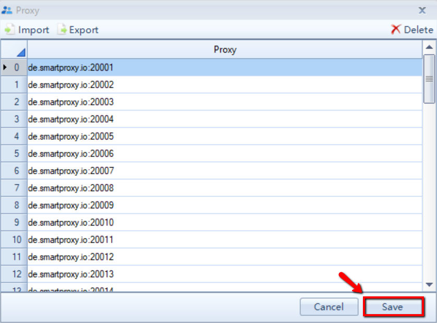Viewport: 437px width, 323px height.
Task: Click the Import label
Action: pos(33,30)
